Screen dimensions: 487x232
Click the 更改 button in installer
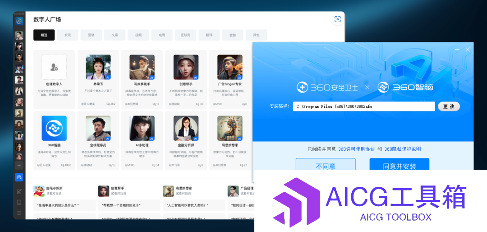pyautogui.click(x=449, y=107)
